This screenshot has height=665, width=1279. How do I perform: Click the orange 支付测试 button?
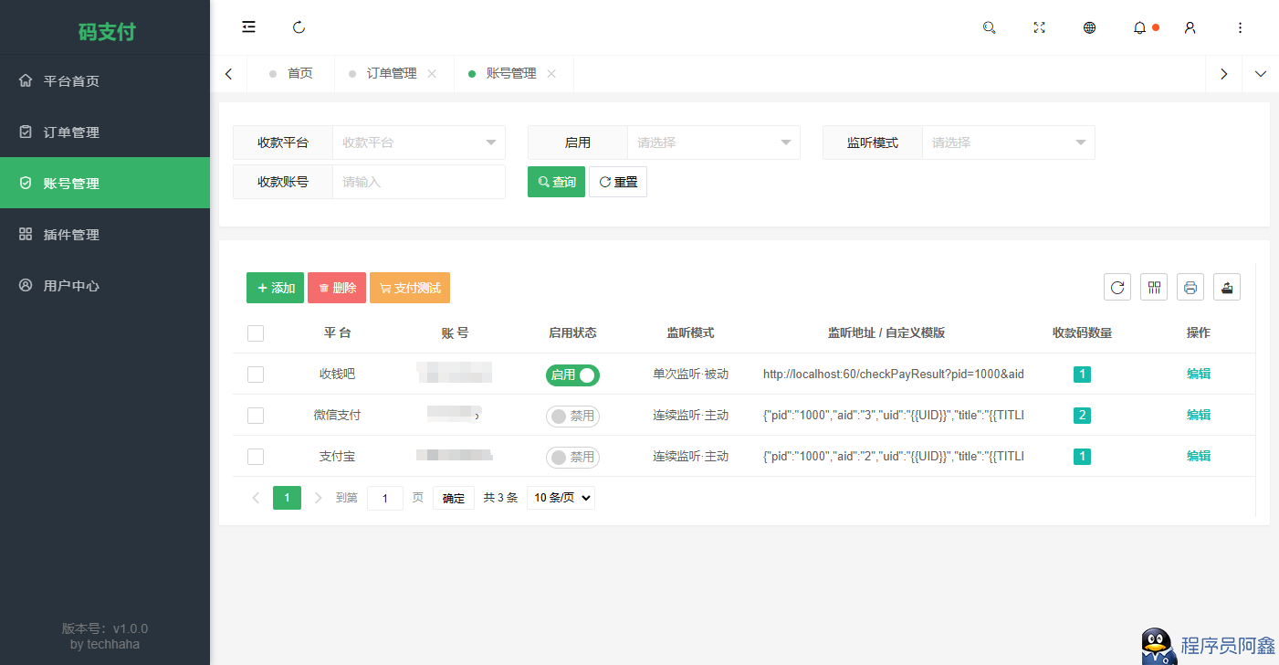pos(410,288)
